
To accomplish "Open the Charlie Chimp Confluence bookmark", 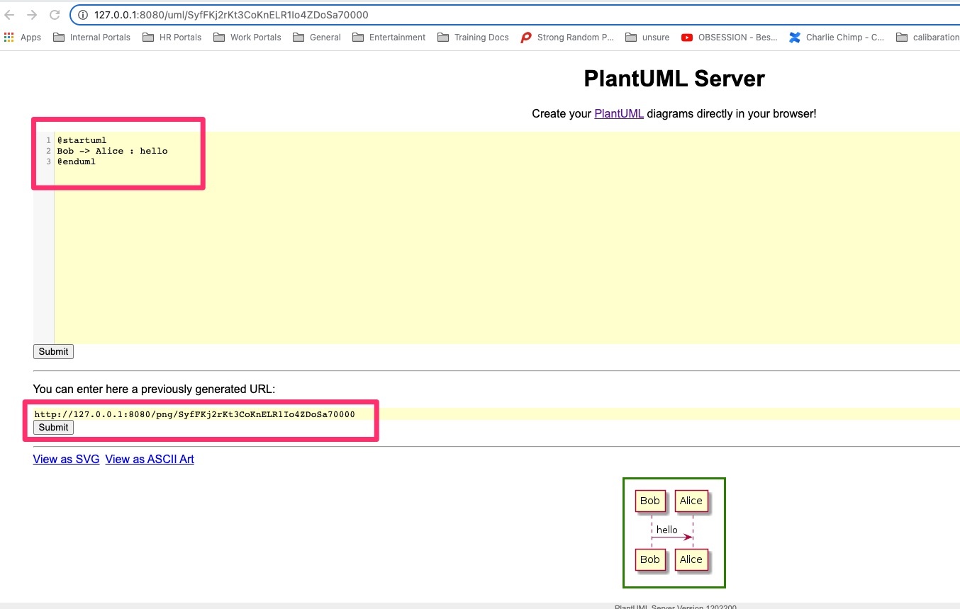I will [837, 38].
